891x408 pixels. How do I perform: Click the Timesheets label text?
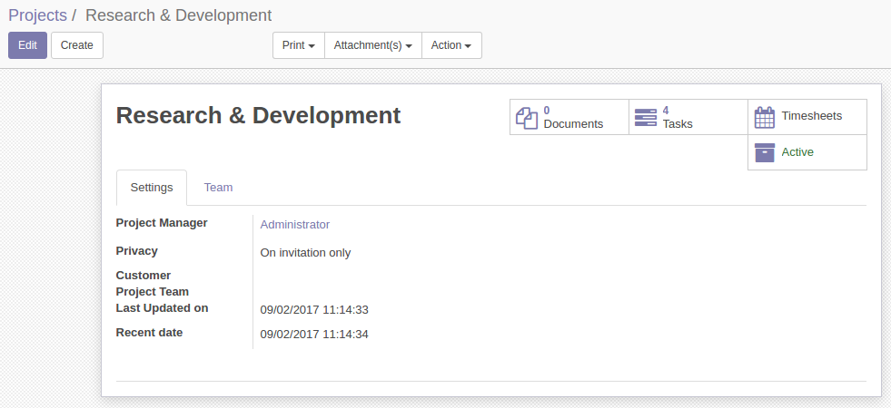coord(811,116)
